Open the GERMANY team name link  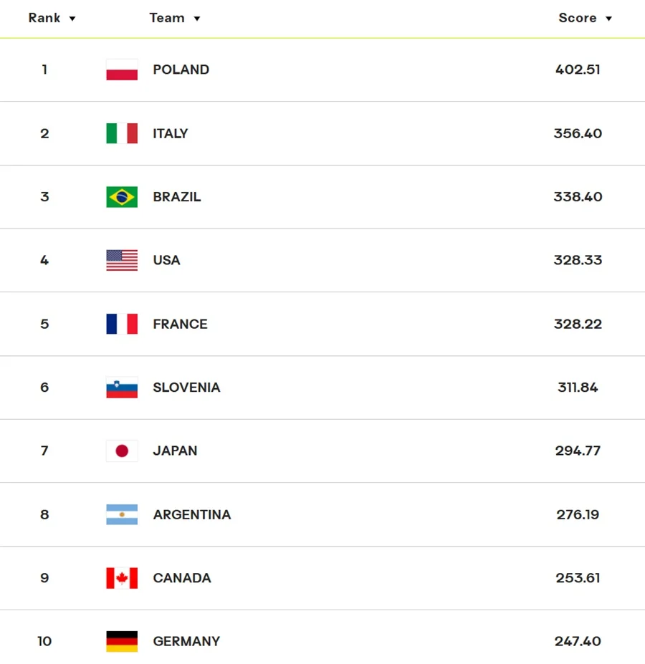[x=186, y=641]
